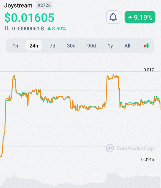Tap the green 9.19% change badge
This screenshot has width=161, height=188.
140,17
